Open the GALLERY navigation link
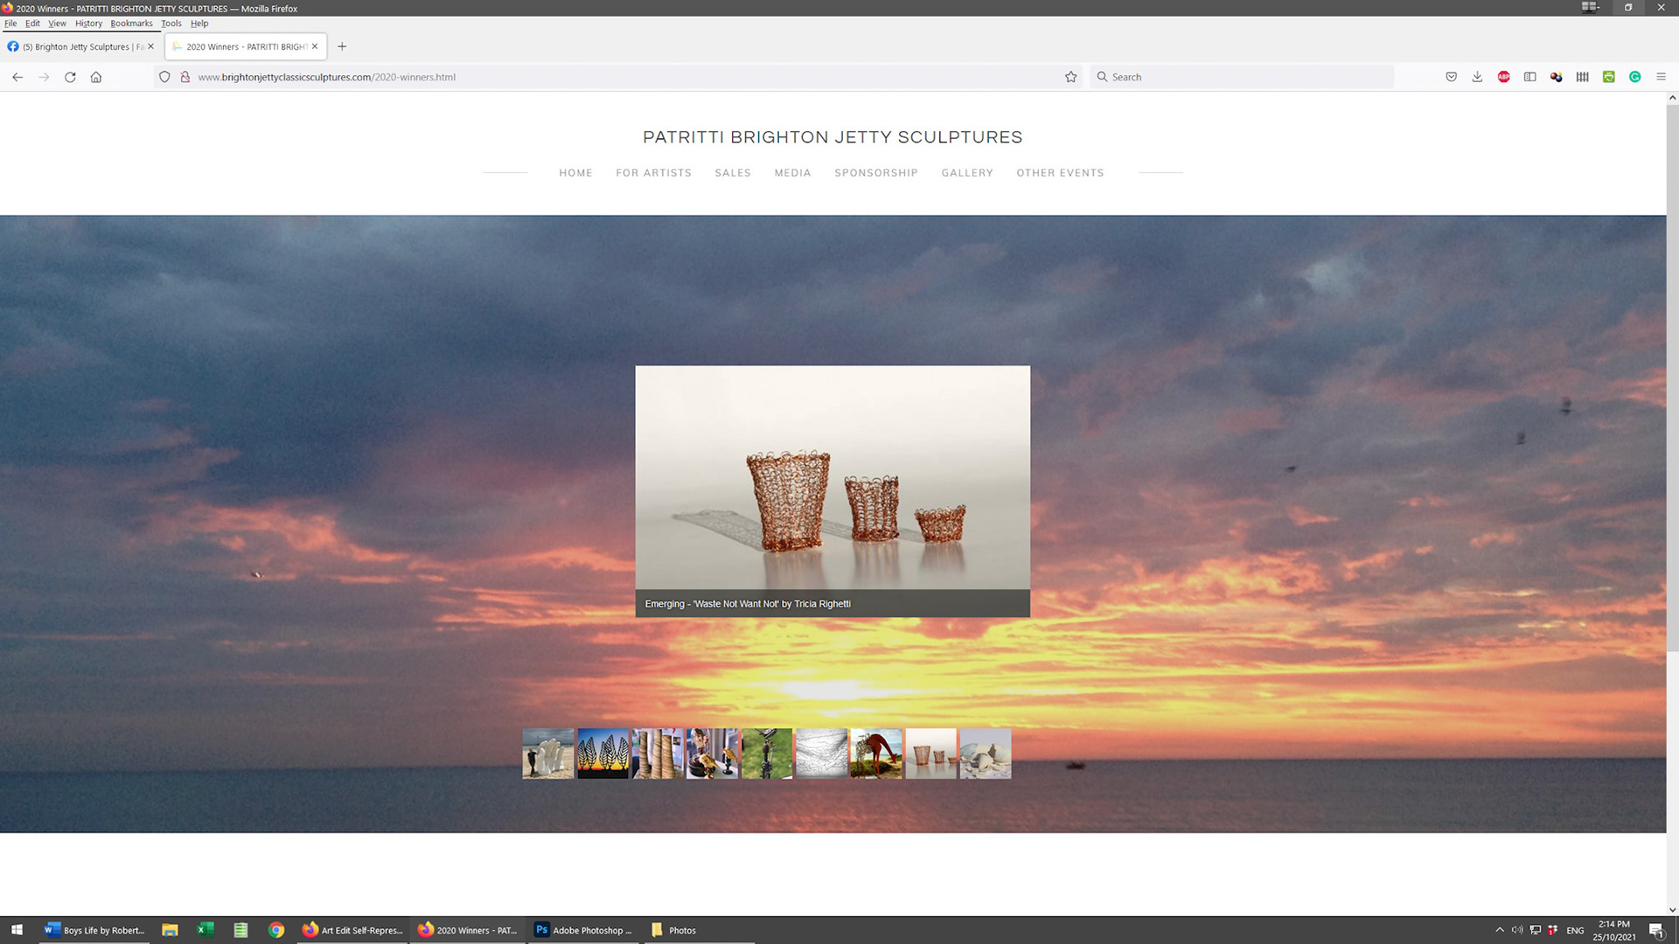 click(966, 173)
